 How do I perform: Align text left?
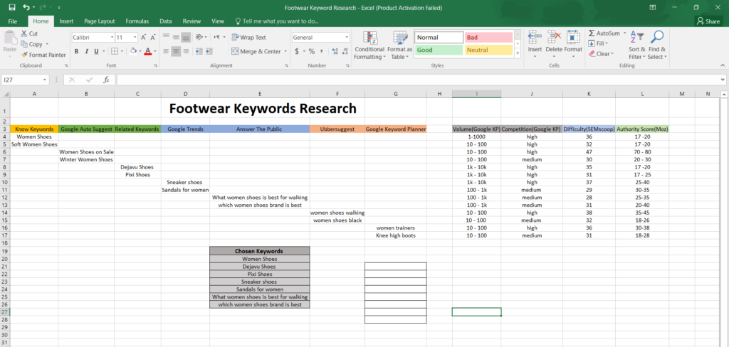[x=166, y=52]
